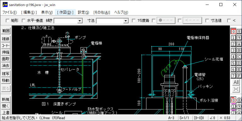Screen dimensions: 242x121
Task: Select layer E button
Action: click(239, 69)
